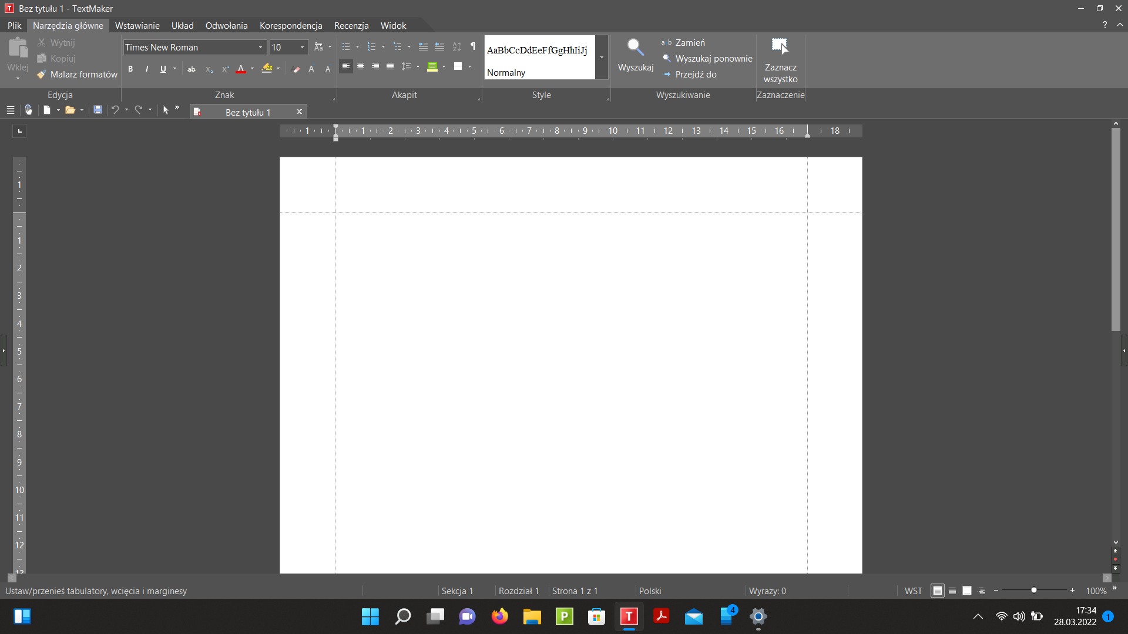Open the Times New Roman font dropdown

260,47
